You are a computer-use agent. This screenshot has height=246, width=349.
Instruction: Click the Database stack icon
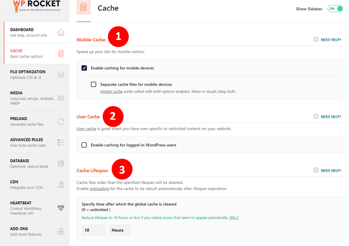[x=61, y=164]
